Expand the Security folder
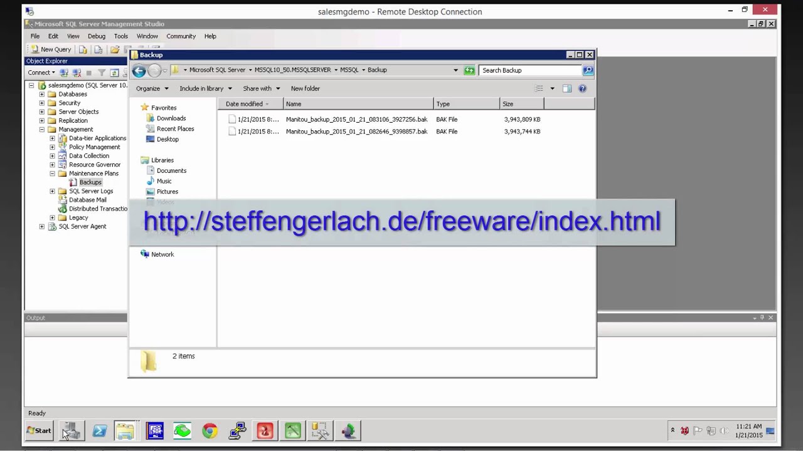 [42, 103]
